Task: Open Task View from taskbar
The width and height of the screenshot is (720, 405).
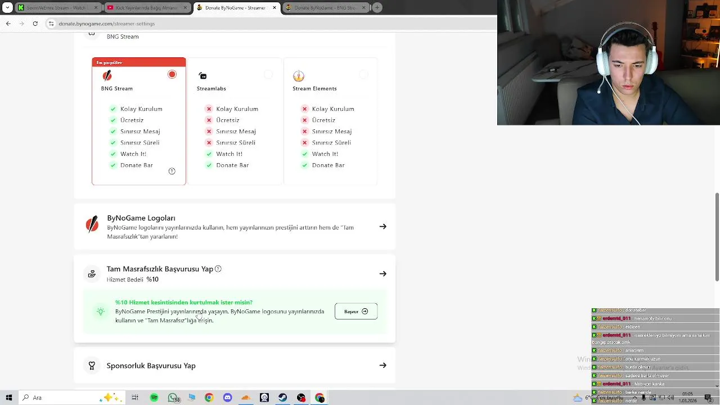Action: coord(135,398)
